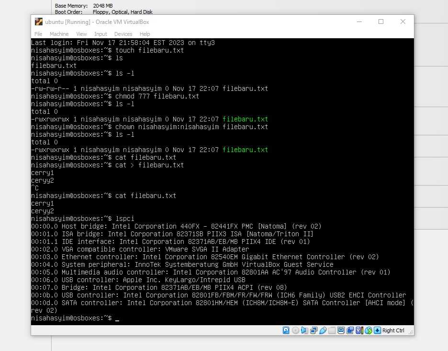The width and height of the screenshot is (448, 351).
Task: Click the 'chmod 777 filebaru.txt' command line
Action: click(x=115, y=97)
